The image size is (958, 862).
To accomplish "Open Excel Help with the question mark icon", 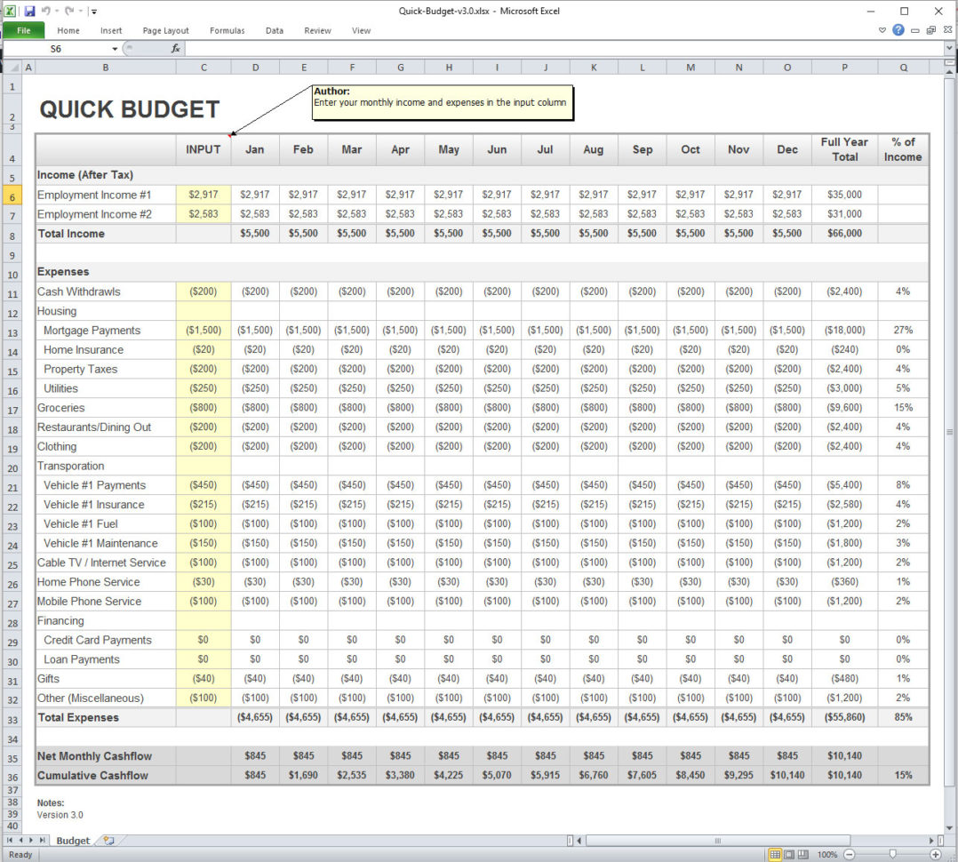I will click(x=898, y=29).
